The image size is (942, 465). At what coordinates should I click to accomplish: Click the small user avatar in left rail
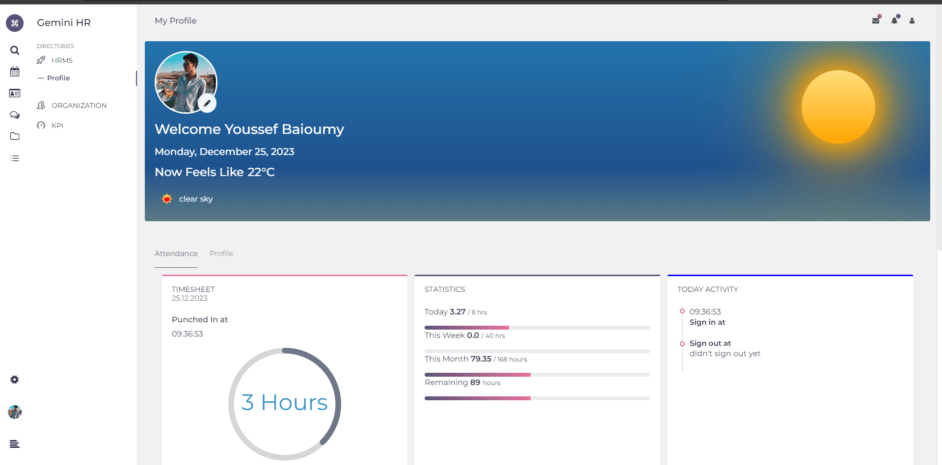tap(15, 412)
